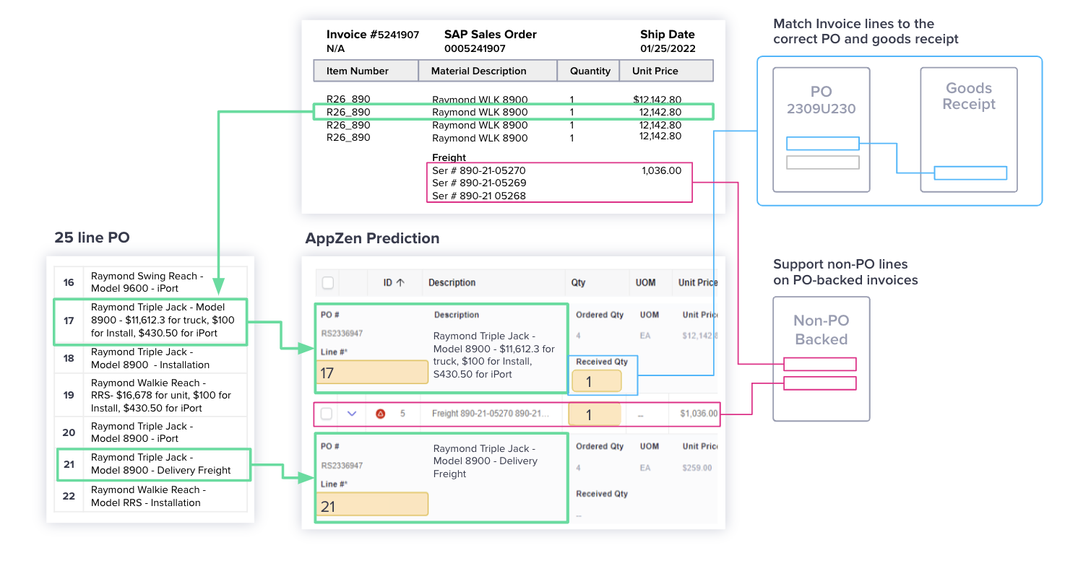
Task: Click the Quantity header on invoice
Action: (590, 71)
